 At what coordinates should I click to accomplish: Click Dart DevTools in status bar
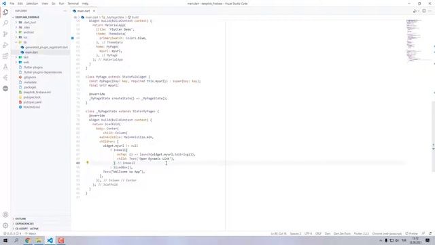tap(342, 233)
